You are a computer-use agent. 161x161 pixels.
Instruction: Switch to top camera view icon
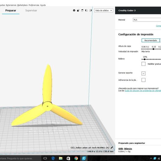pos(82,10)
